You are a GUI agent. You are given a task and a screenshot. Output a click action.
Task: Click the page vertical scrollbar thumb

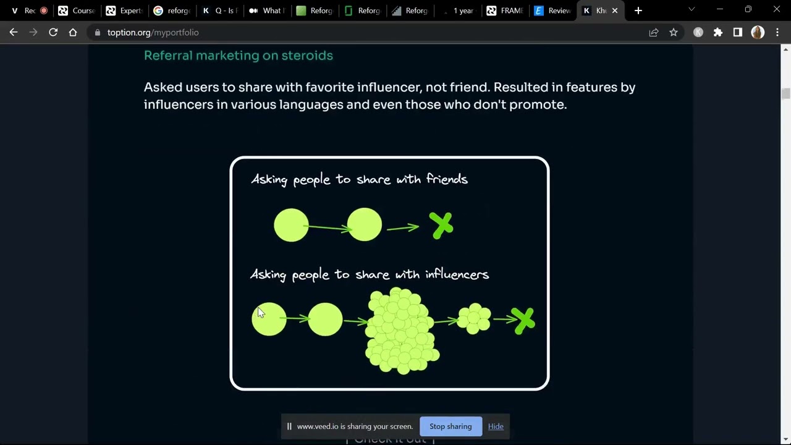click(x=785, y=93)
